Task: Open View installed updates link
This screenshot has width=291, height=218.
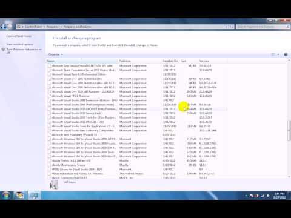Action: [x=20, y=44]
